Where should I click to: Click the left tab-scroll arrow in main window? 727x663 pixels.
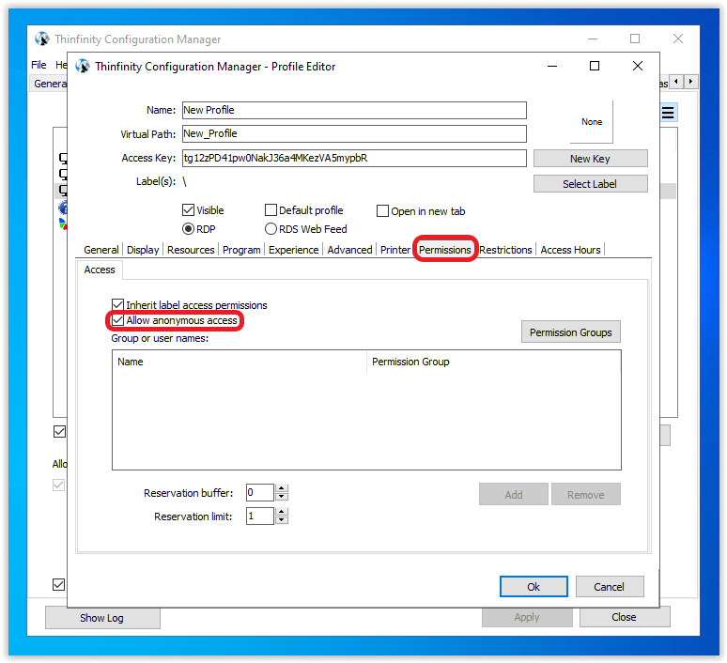coord(676,82)
